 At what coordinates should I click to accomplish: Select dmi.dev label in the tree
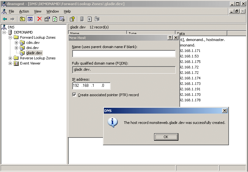[32, 48]
